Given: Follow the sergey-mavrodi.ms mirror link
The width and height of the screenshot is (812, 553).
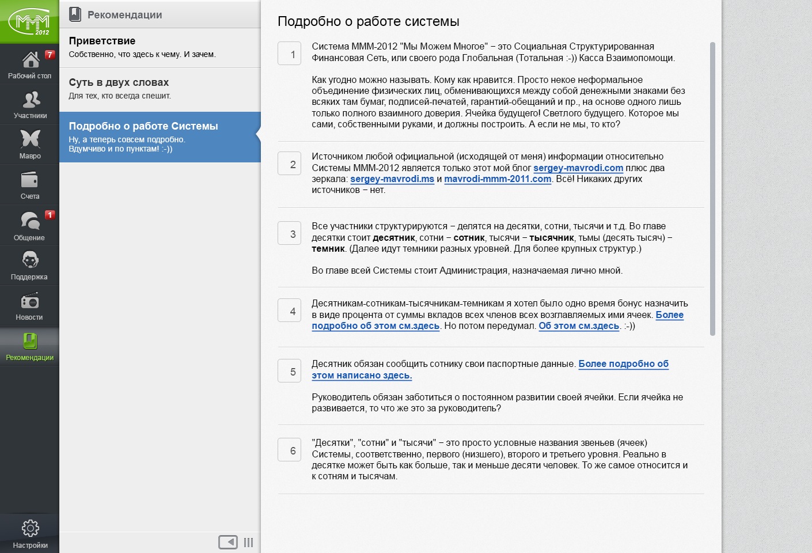Looking at the screenshot, I should tap(392, 179).
